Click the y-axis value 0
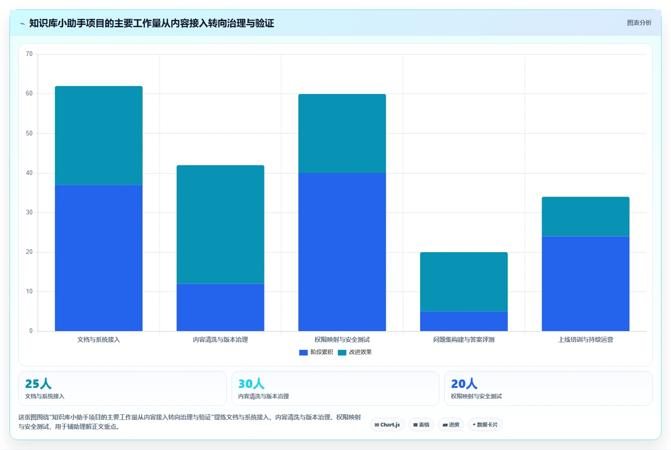 (x=31, y=331)
